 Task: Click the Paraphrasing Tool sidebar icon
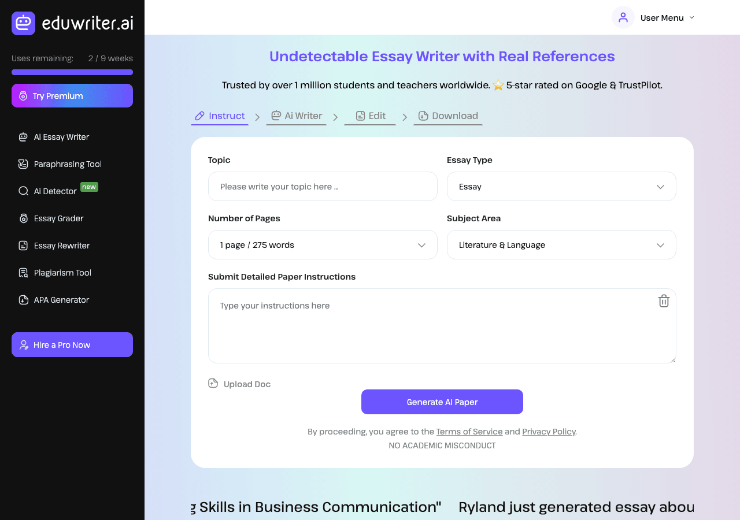[x=23, y=164]
